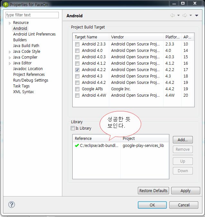Click platform value 2.3.3 cell
The height and width of the screenshot is (217, 205).
[170, 44]
